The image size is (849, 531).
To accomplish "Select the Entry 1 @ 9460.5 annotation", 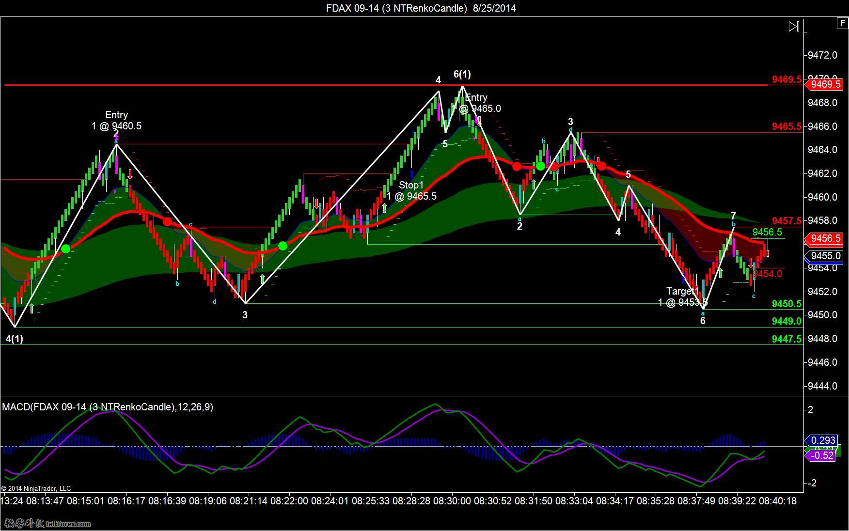I will coord(116,120).
